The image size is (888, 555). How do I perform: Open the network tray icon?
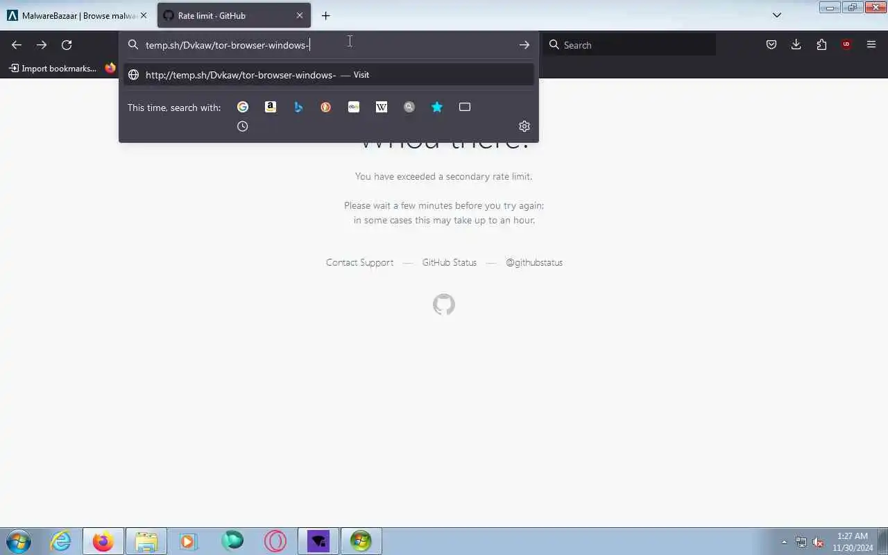[x=801, y=543]
